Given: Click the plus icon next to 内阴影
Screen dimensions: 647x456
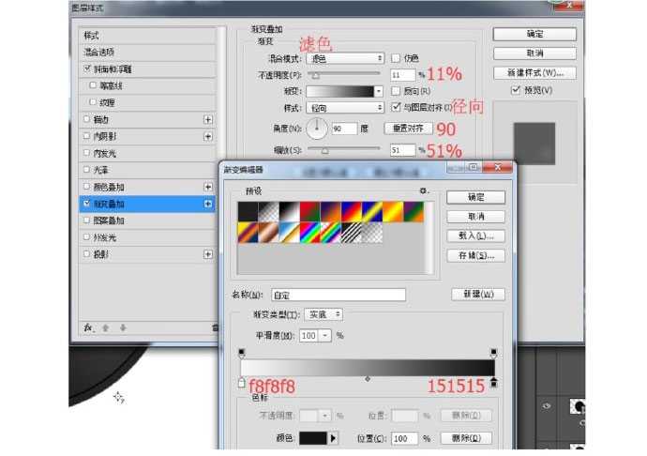Looking at the screenshot, I should [208, 137].
